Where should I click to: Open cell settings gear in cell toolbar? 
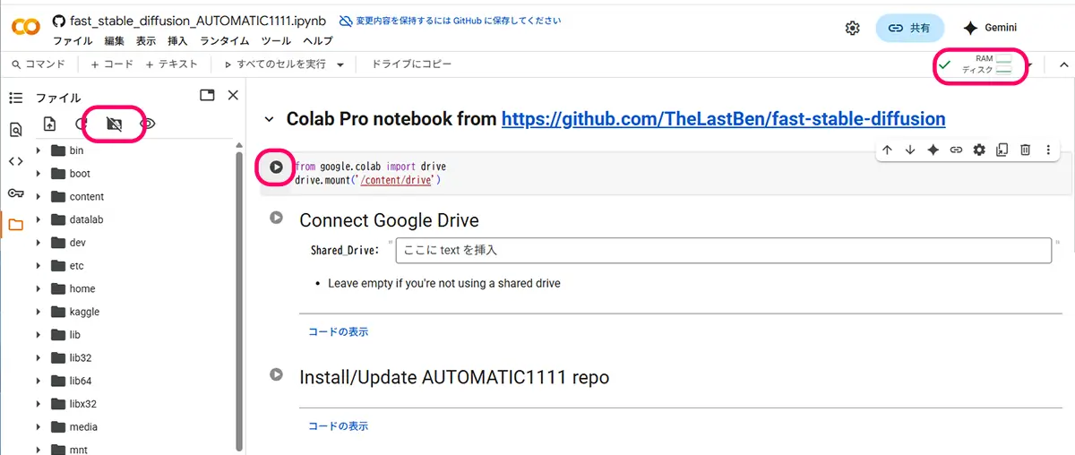(x=979, y=150)
